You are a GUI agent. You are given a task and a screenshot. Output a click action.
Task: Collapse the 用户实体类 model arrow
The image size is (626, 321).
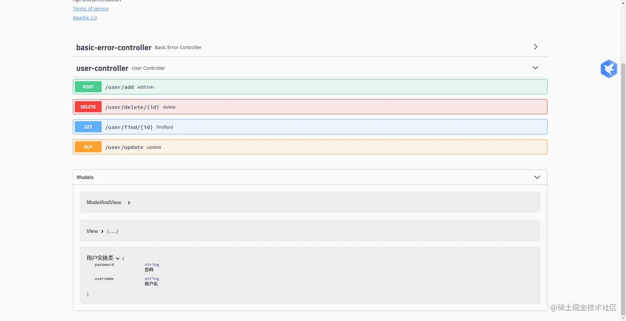(118, 258)
